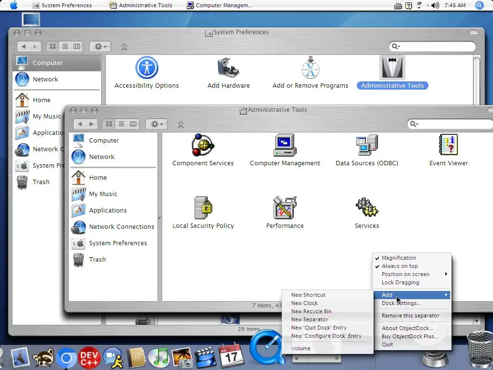Open iCal calendar icon in dock

tap(231, 355)
